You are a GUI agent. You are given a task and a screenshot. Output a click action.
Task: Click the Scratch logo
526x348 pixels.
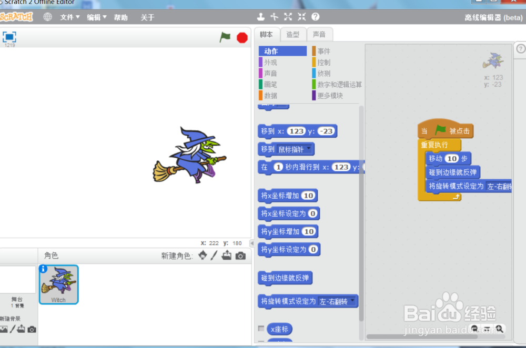(16, 17)
